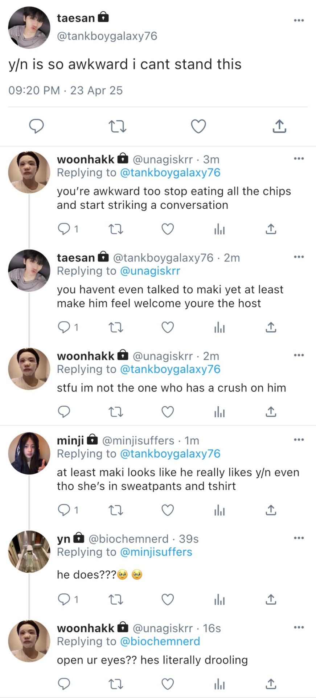Share yn's "he does???" reply
Screen dimensions: 316x698
tap(271, 599)
